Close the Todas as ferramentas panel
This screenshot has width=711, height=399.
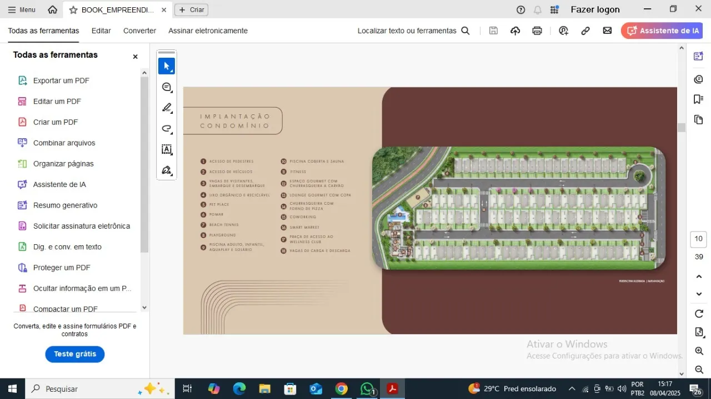click(x=135, y=57)
